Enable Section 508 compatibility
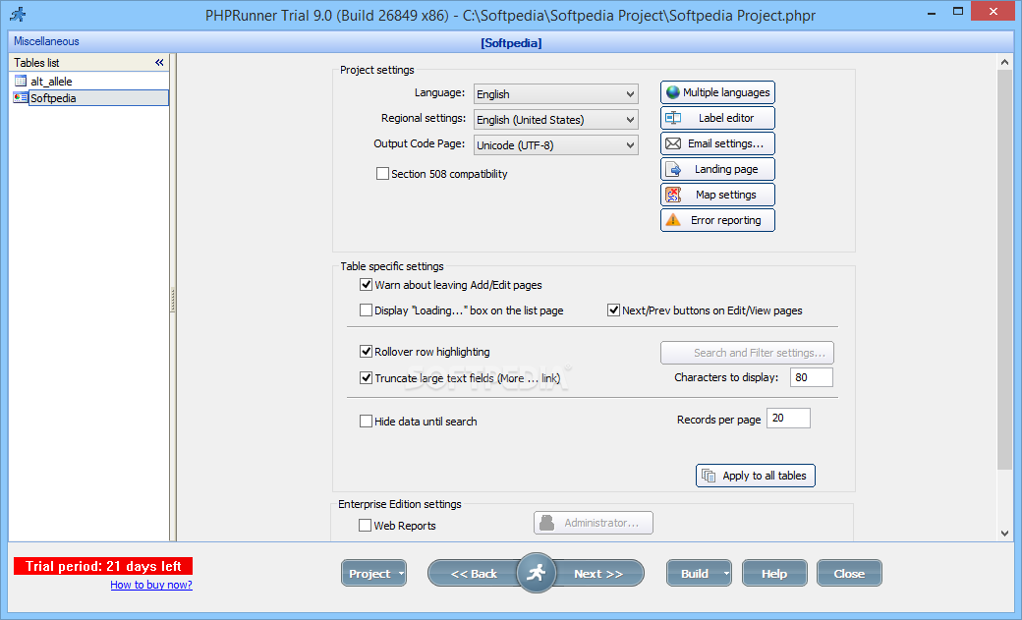The image size is (1022, 620). pos(382,173)
